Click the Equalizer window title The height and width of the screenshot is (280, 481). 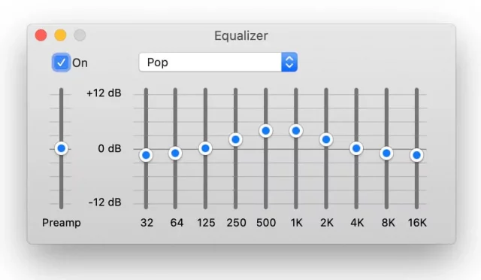pos(241,35)
